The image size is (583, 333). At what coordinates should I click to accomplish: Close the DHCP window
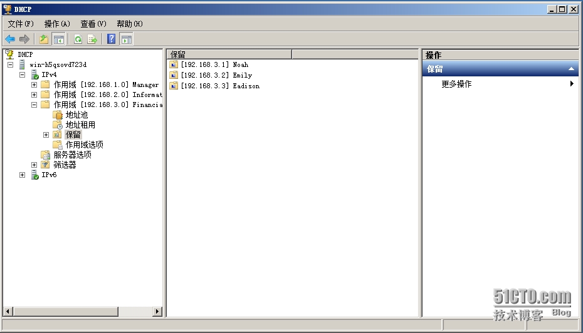point(574,9)
